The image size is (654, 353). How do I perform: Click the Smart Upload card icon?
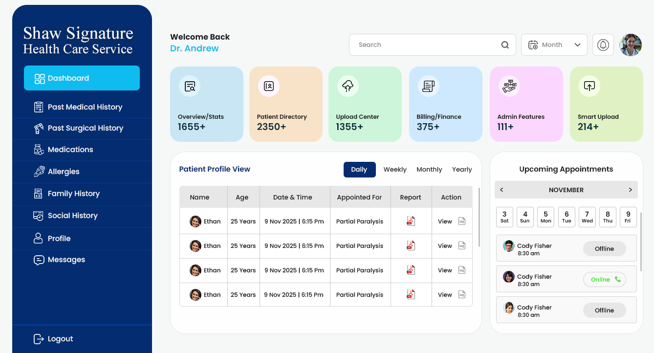pyautogui.click(x=589, y=87)
